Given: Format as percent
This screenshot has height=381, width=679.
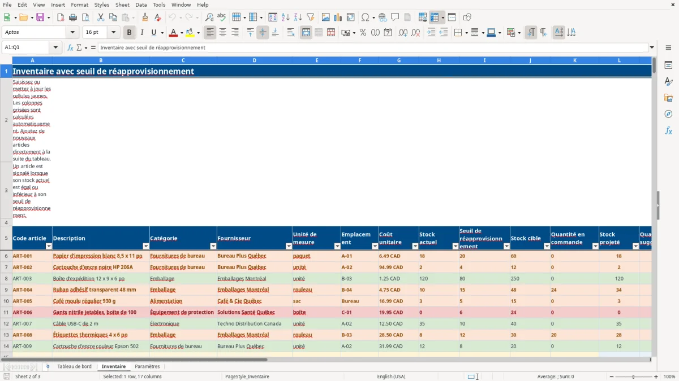Looking at the screenshot, I should click(x=363, y=33).
